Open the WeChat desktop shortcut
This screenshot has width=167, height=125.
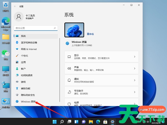pos(6,55)
